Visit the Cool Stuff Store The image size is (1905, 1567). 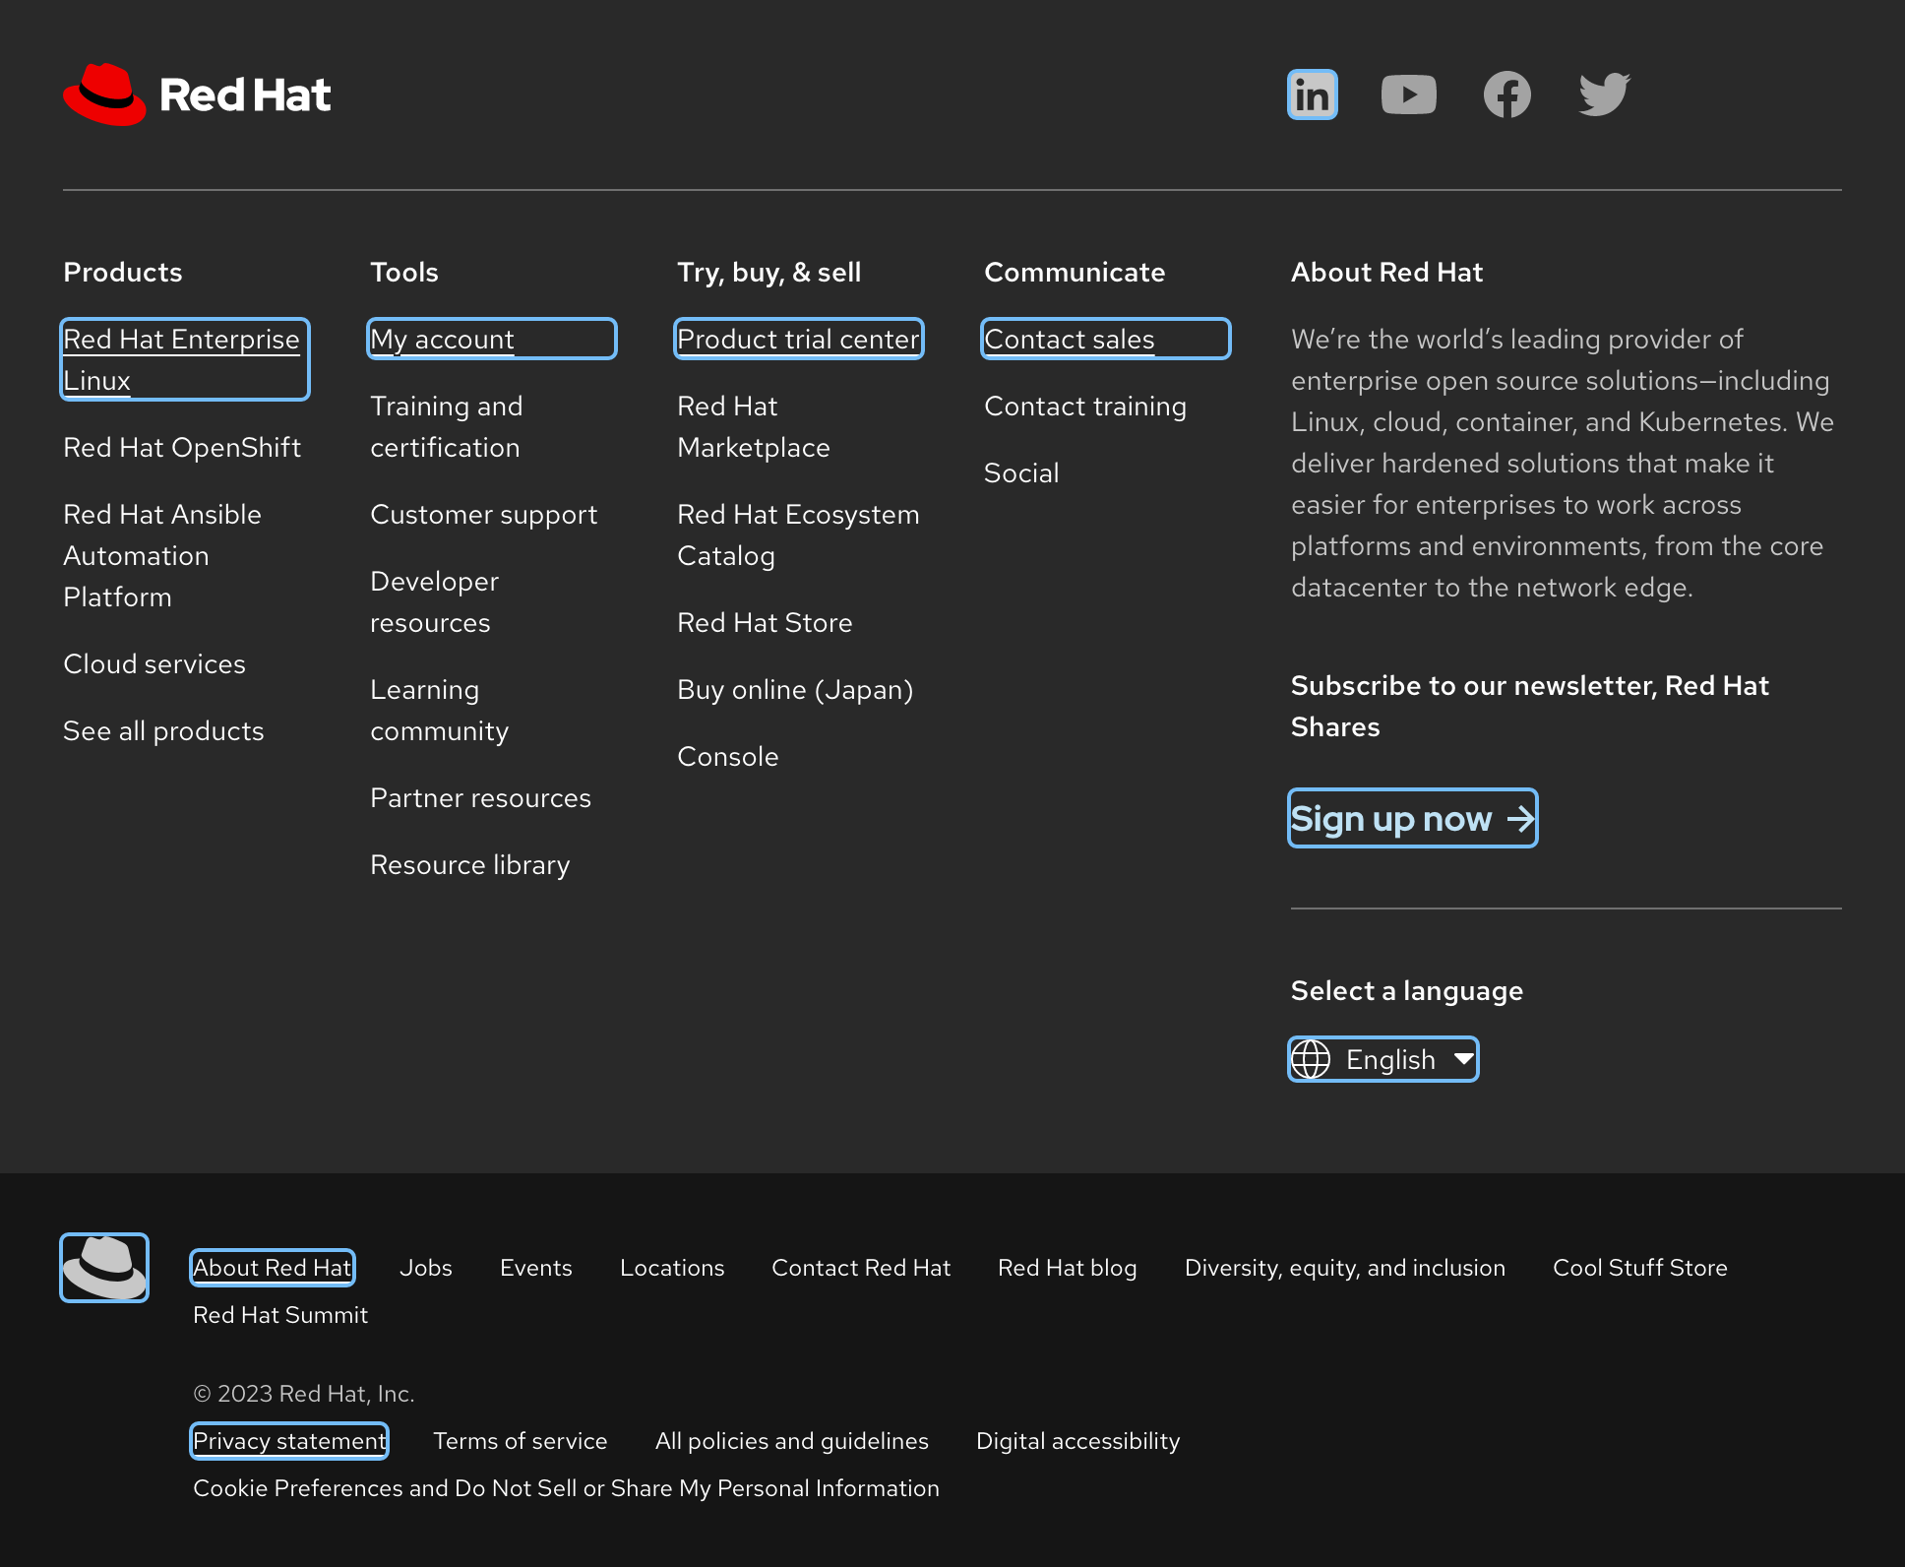pyautogui.click(x=1639, y=1268)
